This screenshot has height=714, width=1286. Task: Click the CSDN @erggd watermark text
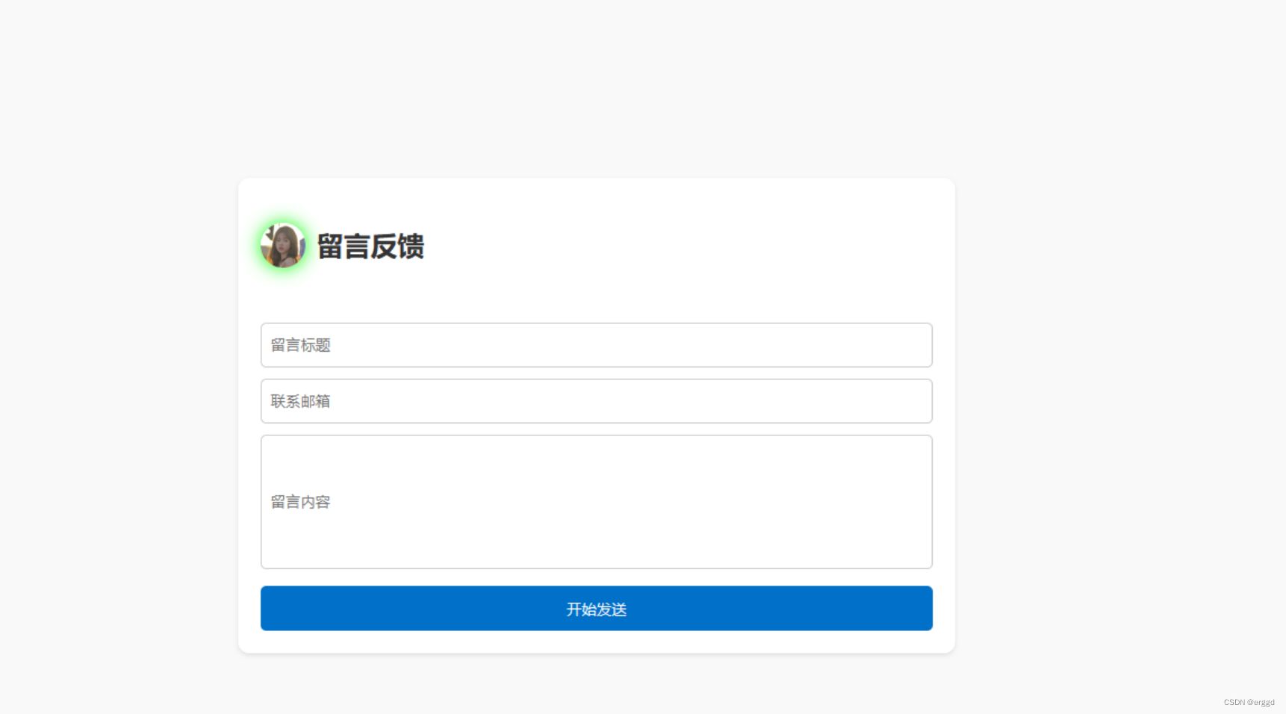click(1250, 701)
